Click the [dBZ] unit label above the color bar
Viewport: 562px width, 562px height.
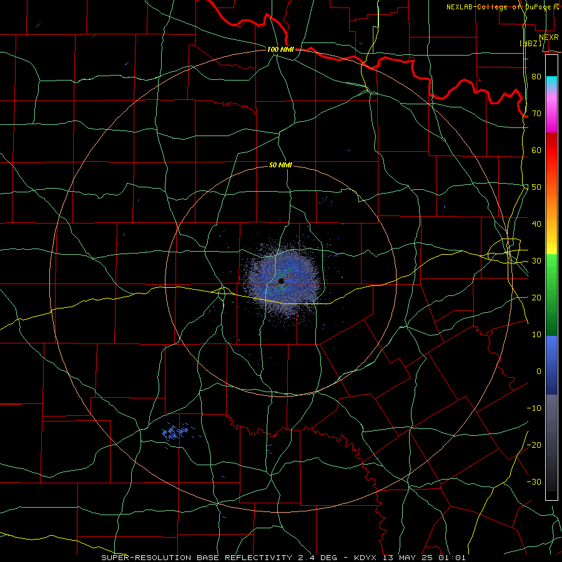click(x=531, y=43)
